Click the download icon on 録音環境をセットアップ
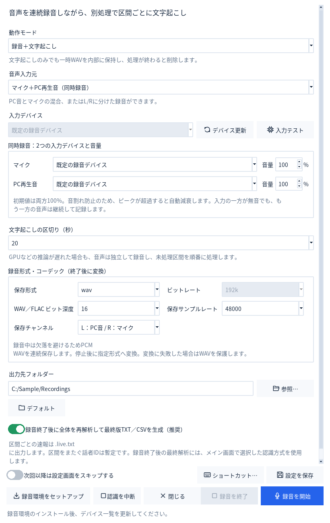The image size is (330, 523). click(x=16, y=496)
